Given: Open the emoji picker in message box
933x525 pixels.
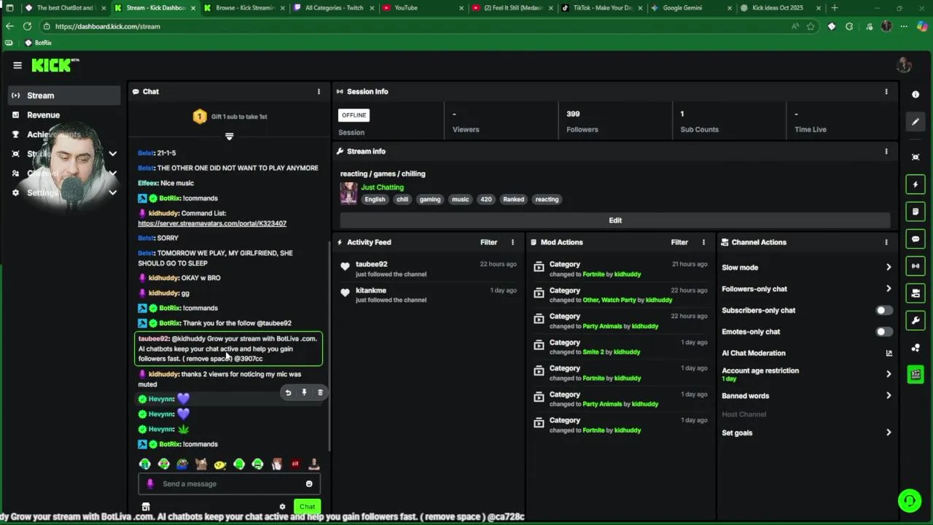Looking at the screenshot, I should tap(309, 483).
